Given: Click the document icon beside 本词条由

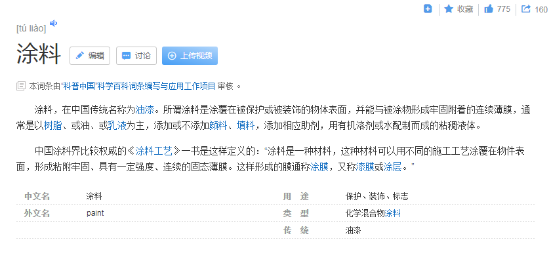Looking at the screenshot, I should [21, 86].
